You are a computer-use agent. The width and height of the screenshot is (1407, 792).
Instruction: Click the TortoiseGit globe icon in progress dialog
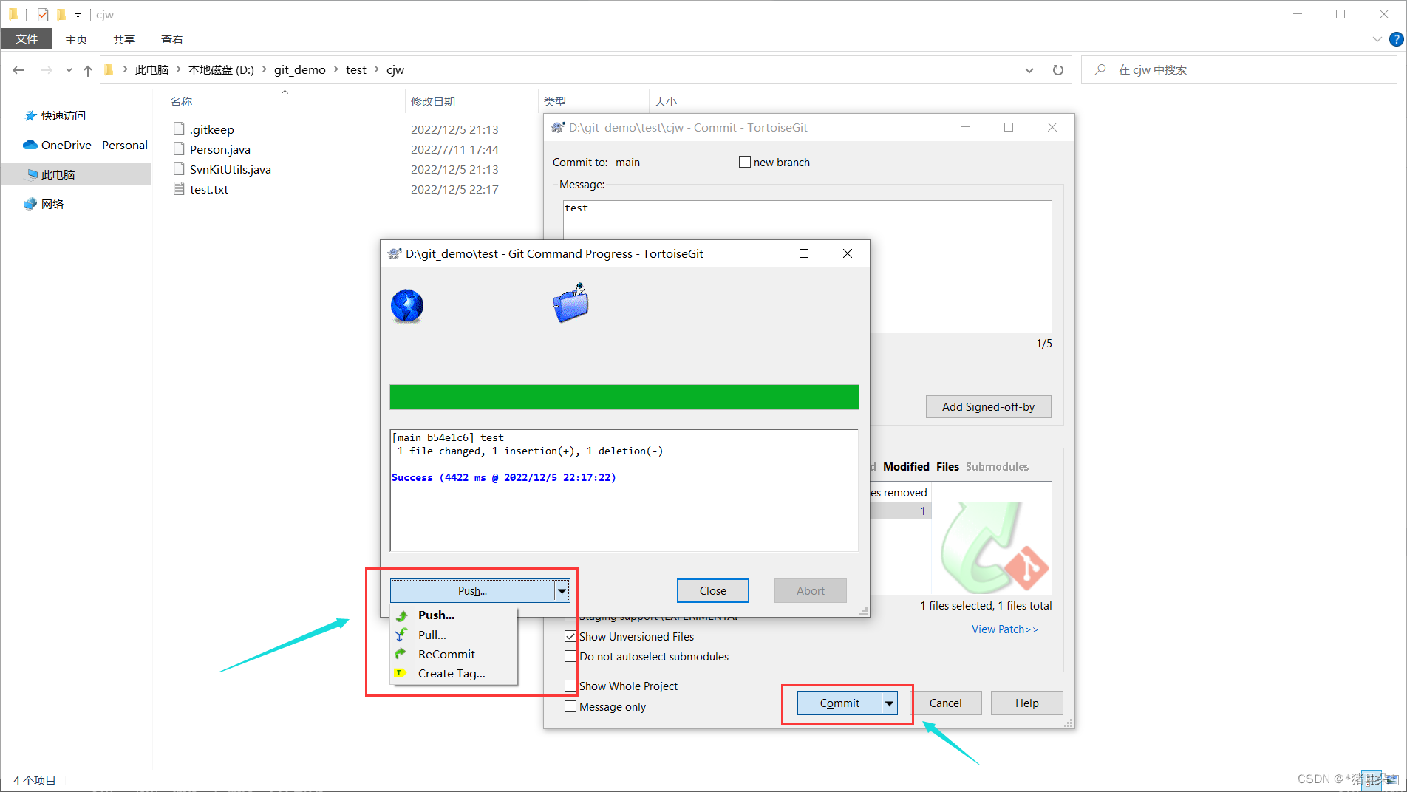point(406,305)
